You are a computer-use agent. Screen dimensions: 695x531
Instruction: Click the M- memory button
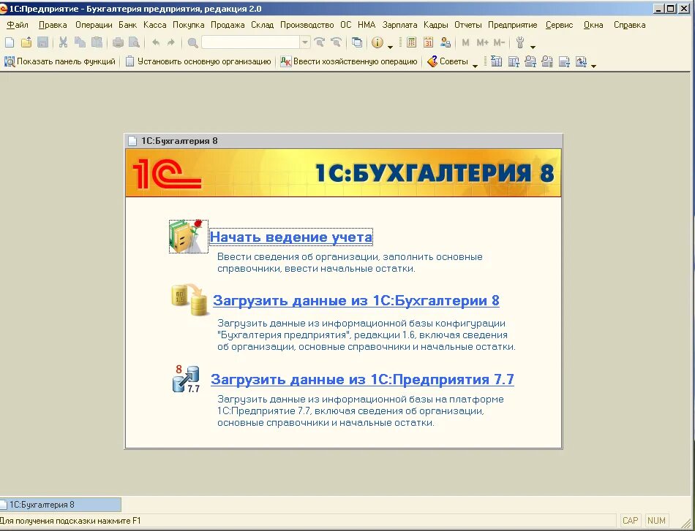click(499, 42)
